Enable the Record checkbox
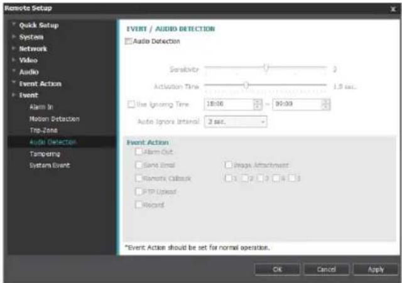This screenshot has width=402, height=283. click(138, 205)
